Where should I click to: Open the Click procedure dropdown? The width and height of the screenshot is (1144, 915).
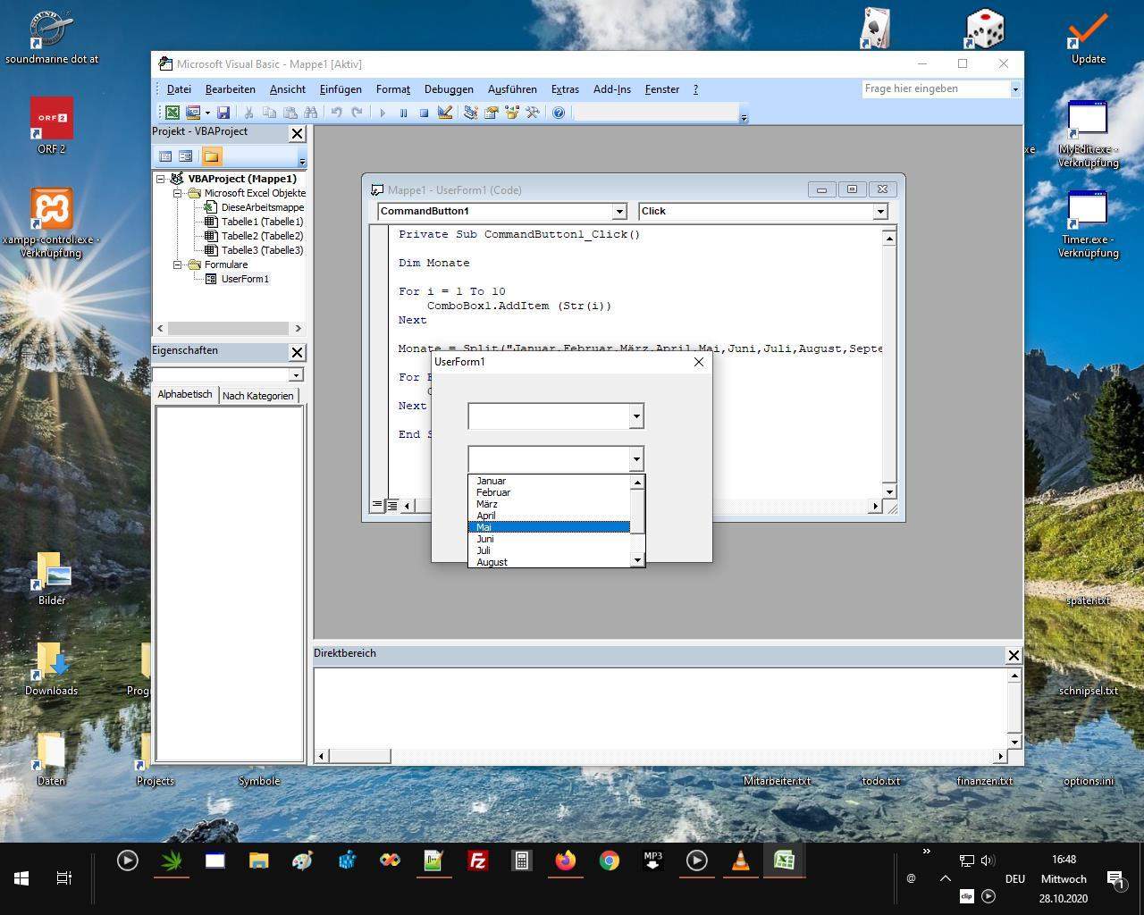coord(880,212)
